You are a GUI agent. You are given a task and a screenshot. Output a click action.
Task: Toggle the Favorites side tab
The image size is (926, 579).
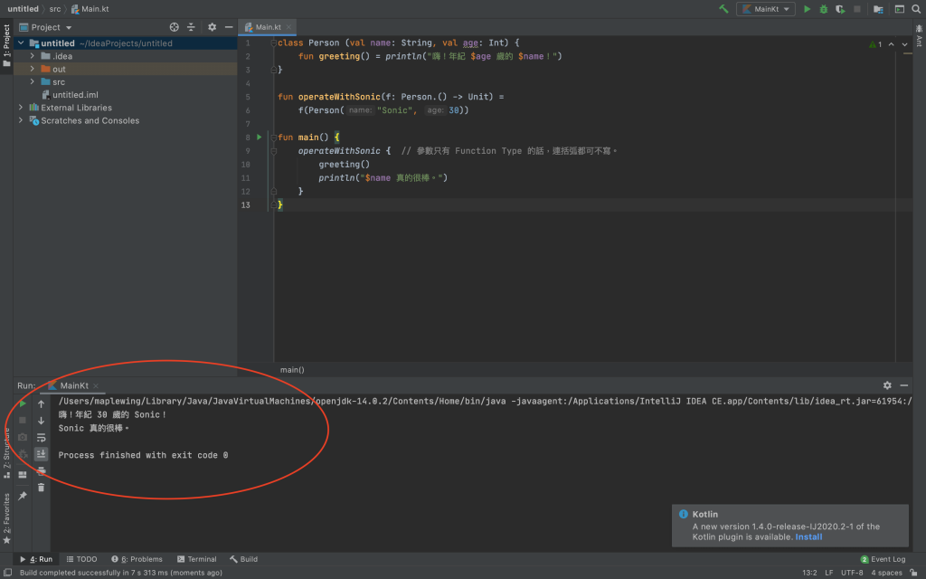click(x=6, y=518)
